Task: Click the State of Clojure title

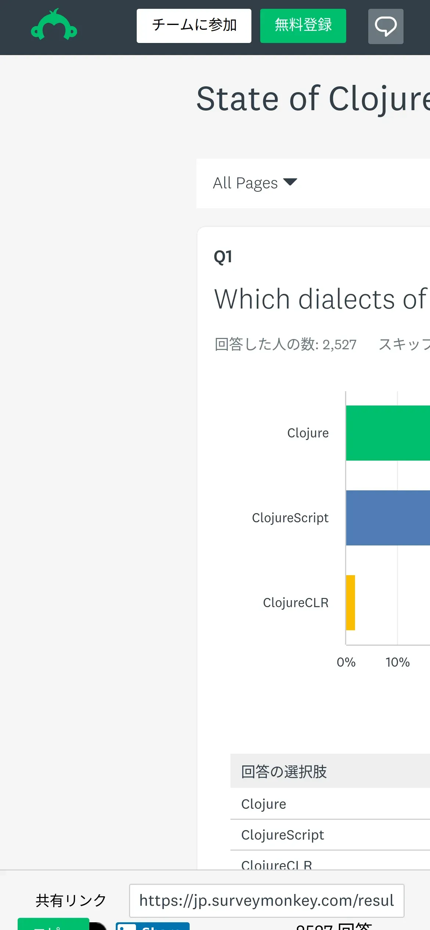Action: pos(313,98)
